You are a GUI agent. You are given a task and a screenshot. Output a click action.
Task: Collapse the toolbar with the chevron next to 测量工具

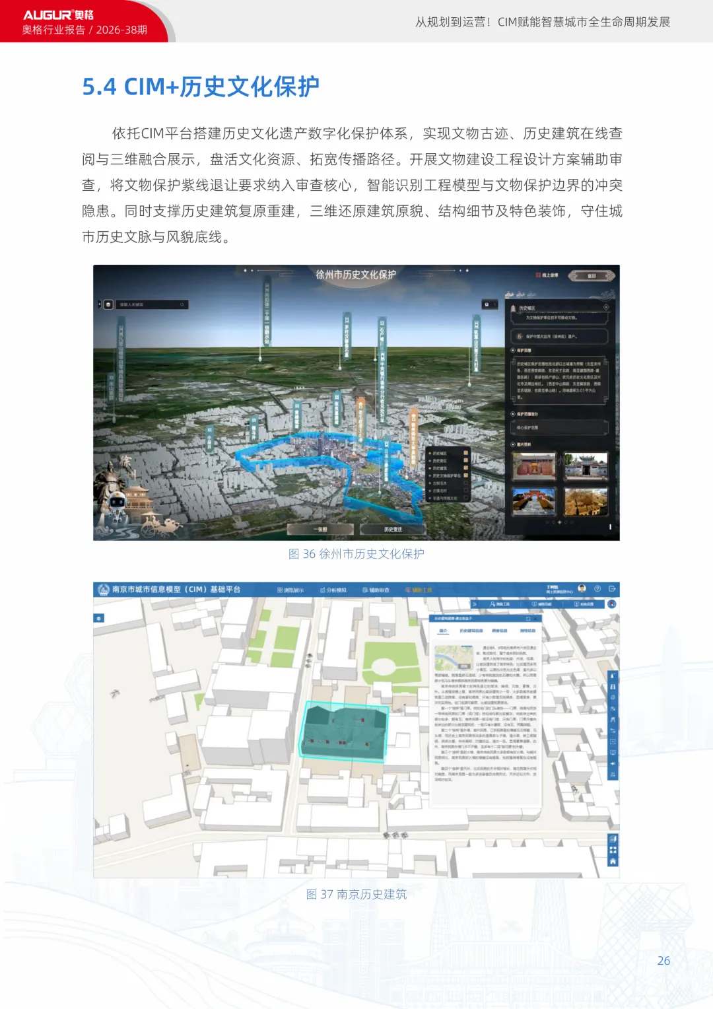tap(475, 605)
